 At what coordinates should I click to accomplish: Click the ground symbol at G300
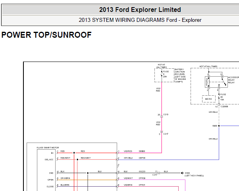[182, 173]
